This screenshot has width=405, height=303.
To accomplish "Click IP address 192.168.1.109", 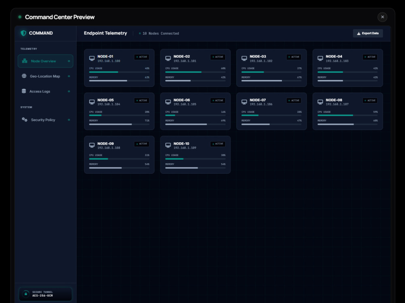I will point(185,148).
